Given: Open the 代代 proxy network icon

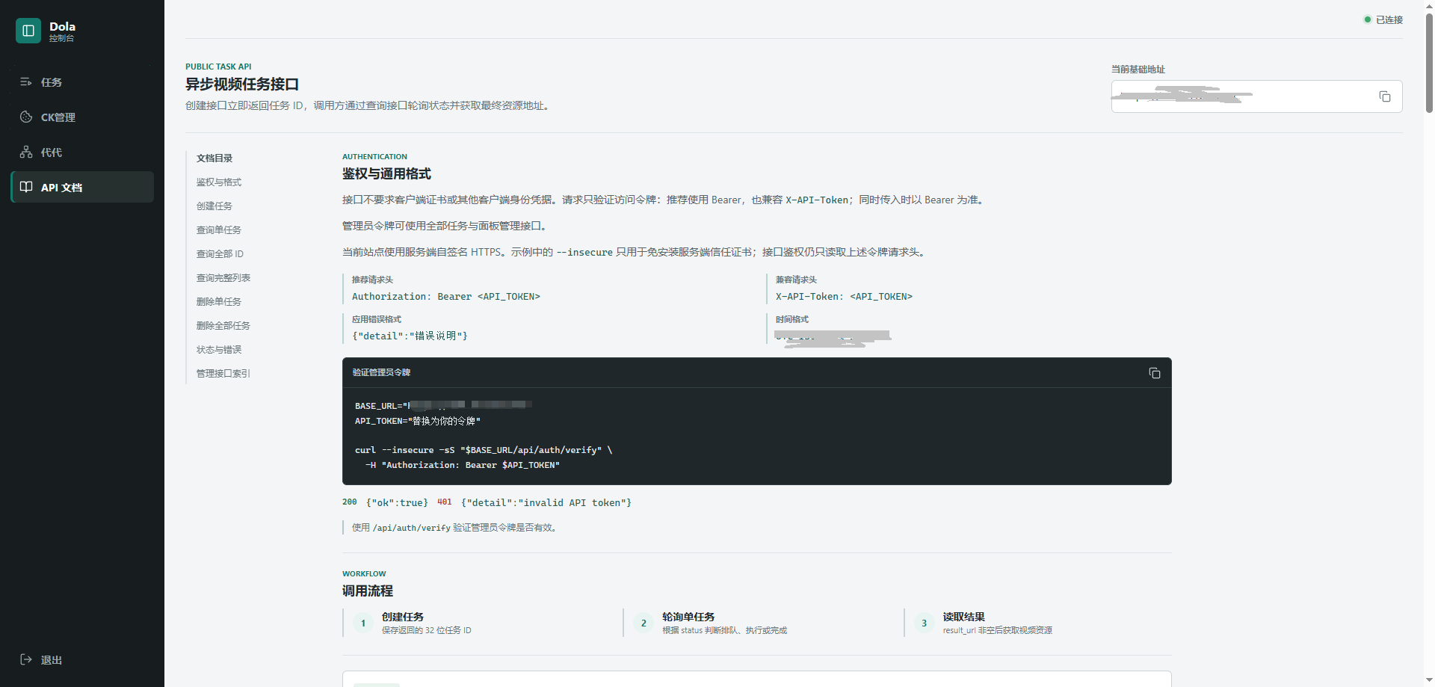Looking at the screenshot, I should tap(26, 153).
